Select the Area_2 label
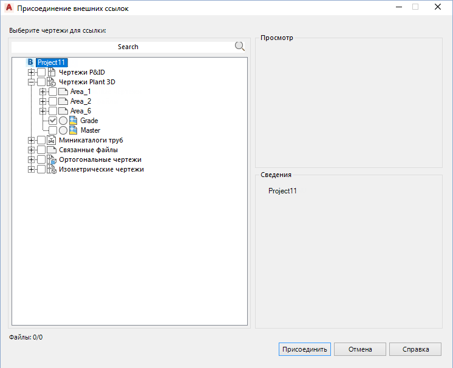This screenshot has width=453, height=368. (81, 101)
